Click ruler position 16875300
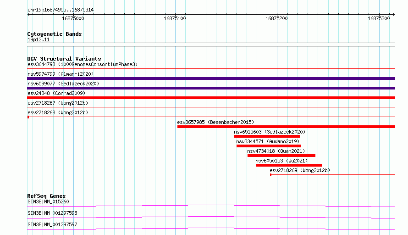 [x=379, y=18]
